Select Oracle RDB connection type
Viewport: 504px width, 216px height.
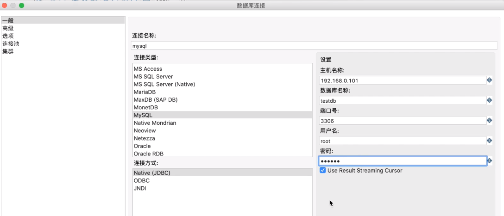pos(222,154)
